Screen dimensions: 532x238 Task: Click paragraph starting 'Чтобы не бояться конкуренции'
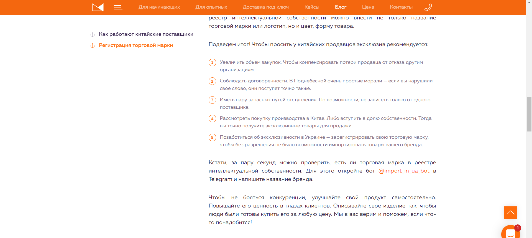click(x=322, y=210)
